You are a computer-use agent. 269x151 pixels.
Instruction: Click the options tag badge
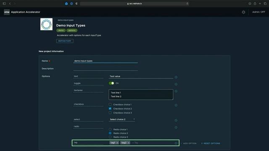coord(72,31)
